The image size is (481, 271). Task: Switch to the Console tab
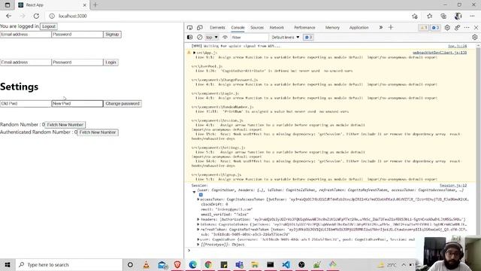pos(237,28)
